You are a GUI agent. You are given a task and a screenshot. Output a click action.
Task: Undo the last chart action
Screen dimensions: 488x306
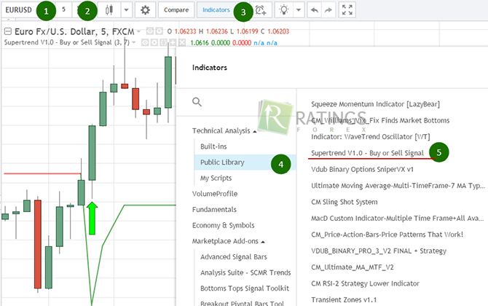tap(315, 10)
